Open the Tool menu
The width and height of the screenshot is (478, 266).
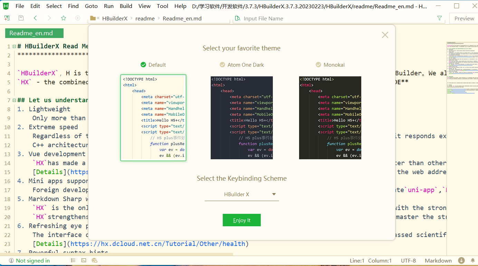(163, 6)
